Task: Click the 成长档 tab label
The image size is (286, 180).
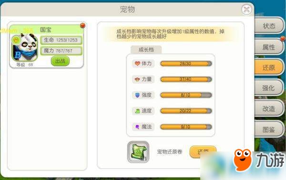Action: click(x=146, y=50)
